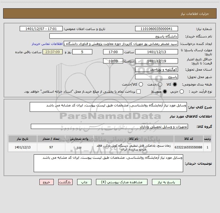Image resolution: width=220 pixels, height=213 pixels.
Task: Click the deadline time field 17:00
Action: coord(113,52)
